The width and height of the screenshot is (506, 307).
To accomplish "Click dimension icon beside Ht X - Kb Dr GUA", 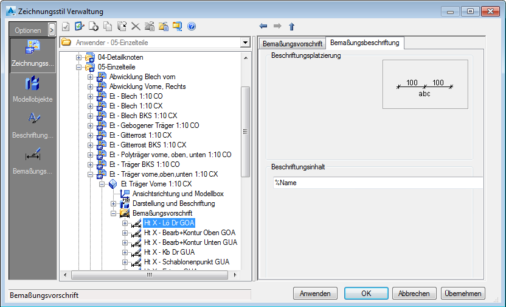I will [x=136, y=252].
